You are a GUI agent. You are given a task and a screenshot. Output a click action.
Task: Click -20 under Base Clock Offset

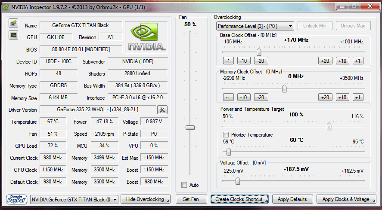click(261, 61)
